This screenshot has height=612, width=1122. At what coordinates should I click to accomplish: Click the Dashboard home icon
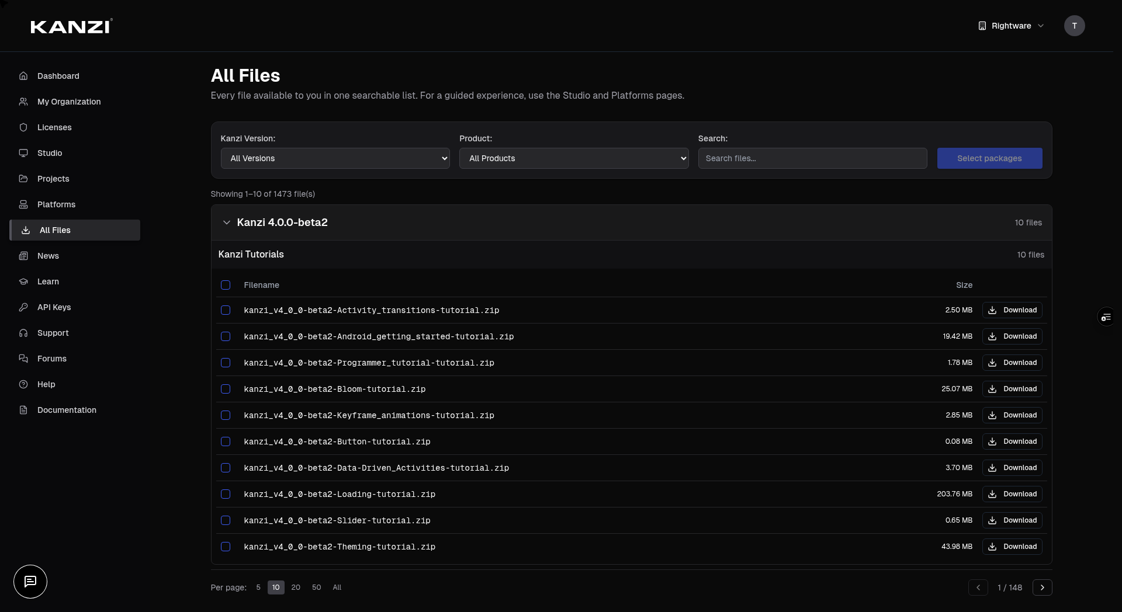tap(23, 76)
